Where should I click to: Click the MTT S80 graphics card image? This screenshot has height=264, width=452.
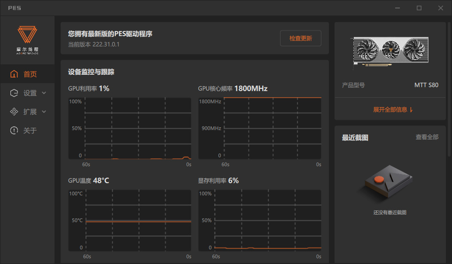click(x=390, y=52)
